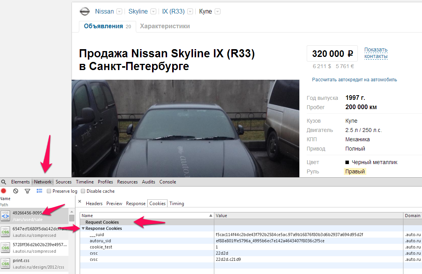Open the Elements panel tab

[x=21, y=182]
